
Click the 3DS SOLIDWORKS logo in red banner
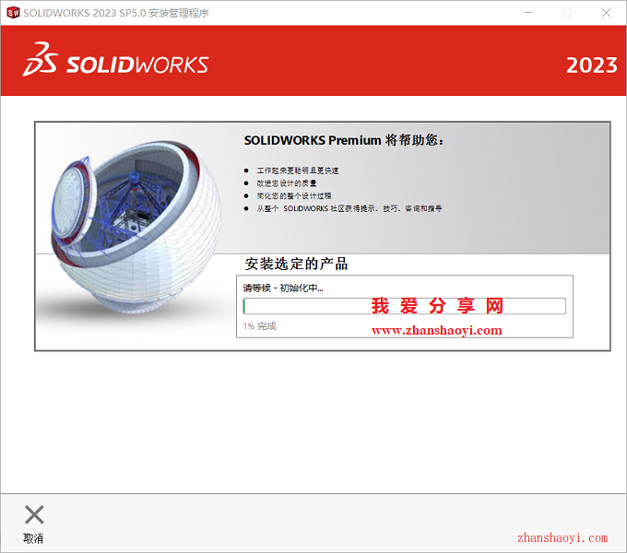pos(115,60)
